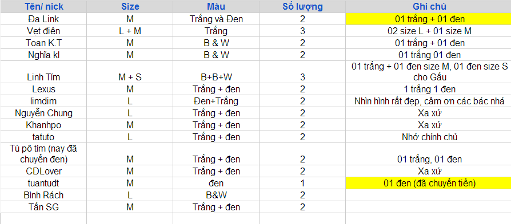Click the name cell 'Nghĩa kl'
This screenshot has height=224, width=511.
(43, 55)
